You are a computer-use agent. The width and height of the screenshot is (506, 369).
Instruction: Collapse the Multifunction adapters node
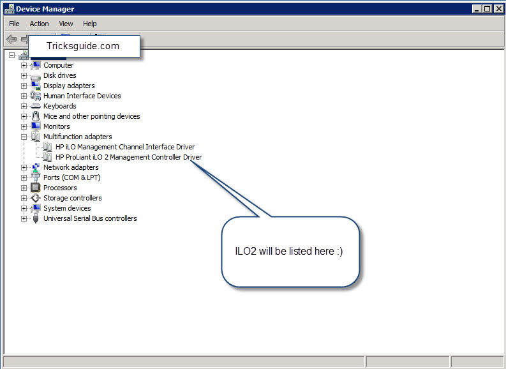[x=24, y=137]
